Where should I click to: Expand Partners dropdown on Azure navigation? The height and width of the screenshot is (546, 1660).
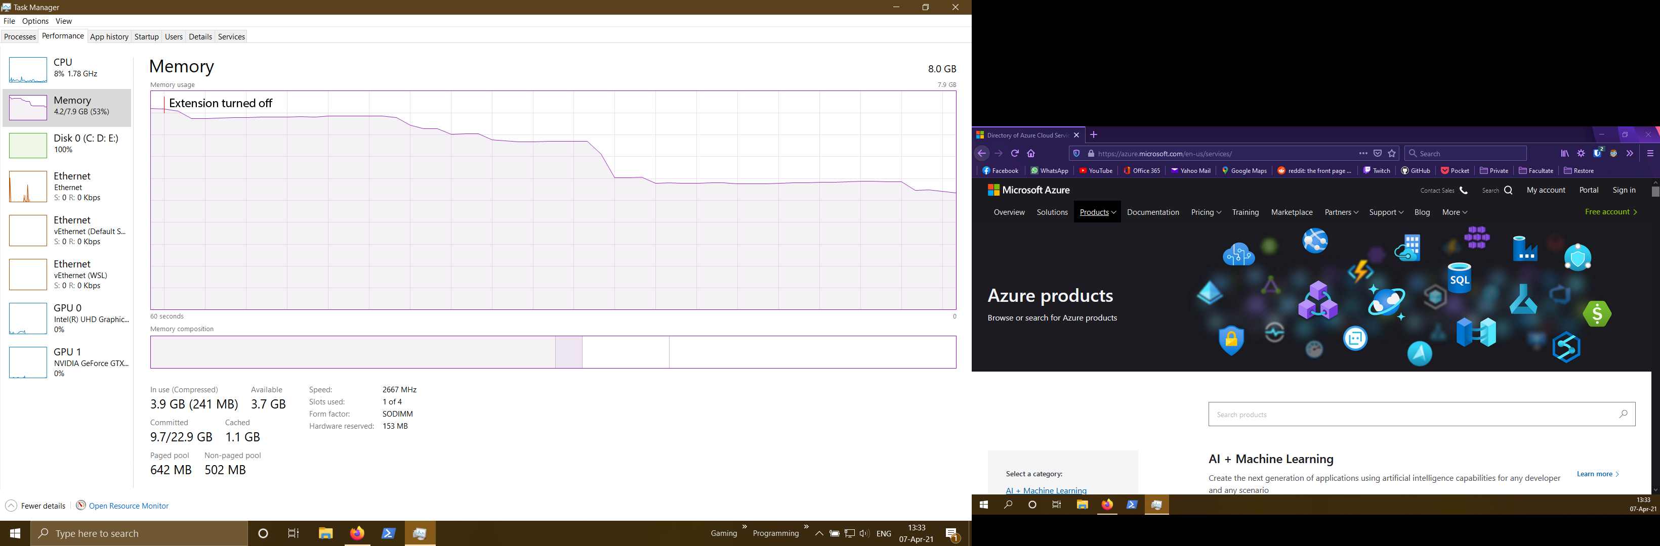click(x=1341, y=212)
